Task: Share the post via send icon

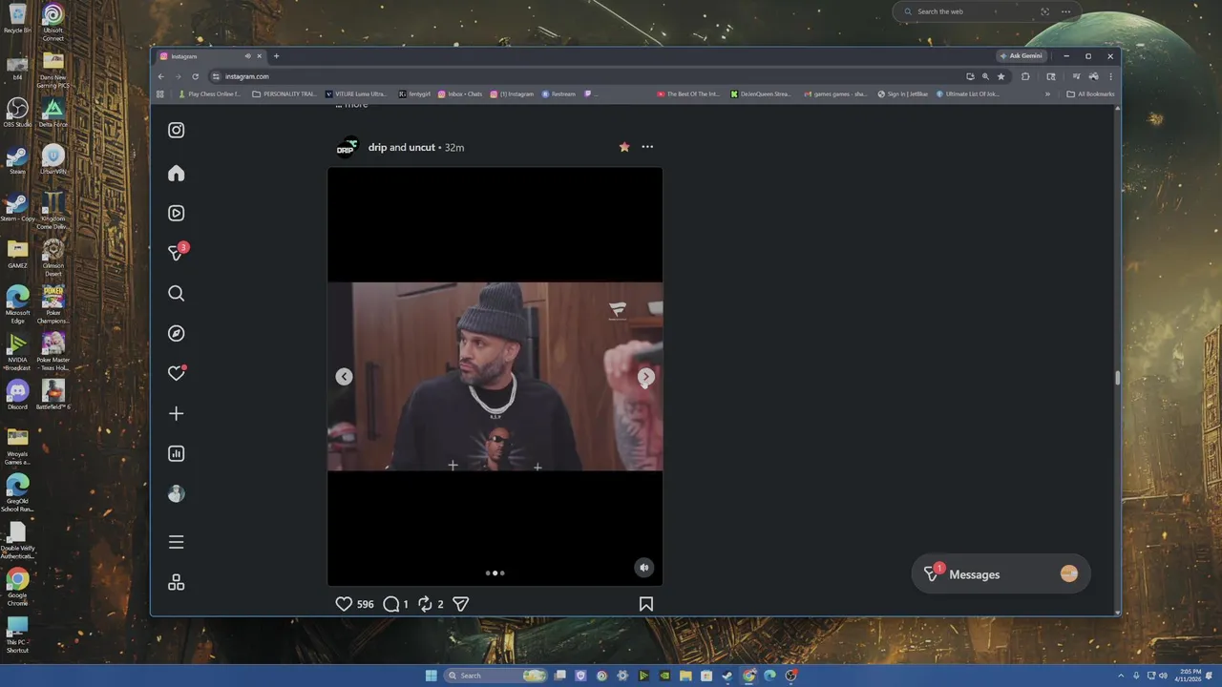Action: click(x=460, y=604)
